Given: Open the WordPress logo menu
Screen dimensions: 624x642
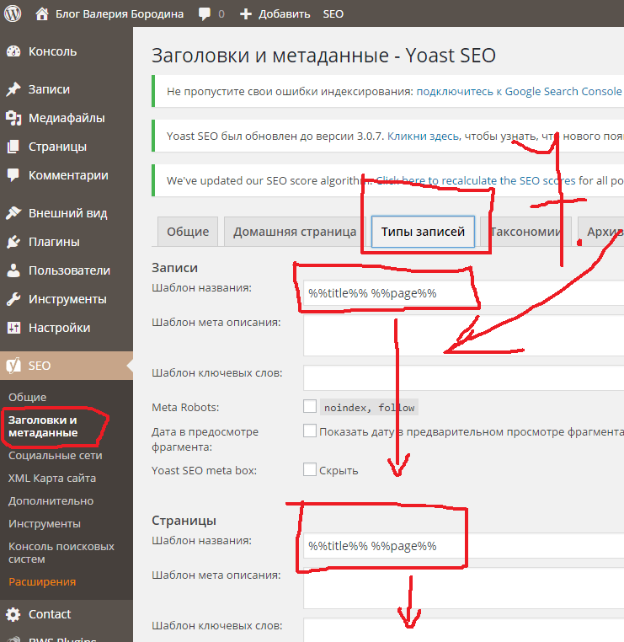Looking at the screenshot, I should [13, 13].
